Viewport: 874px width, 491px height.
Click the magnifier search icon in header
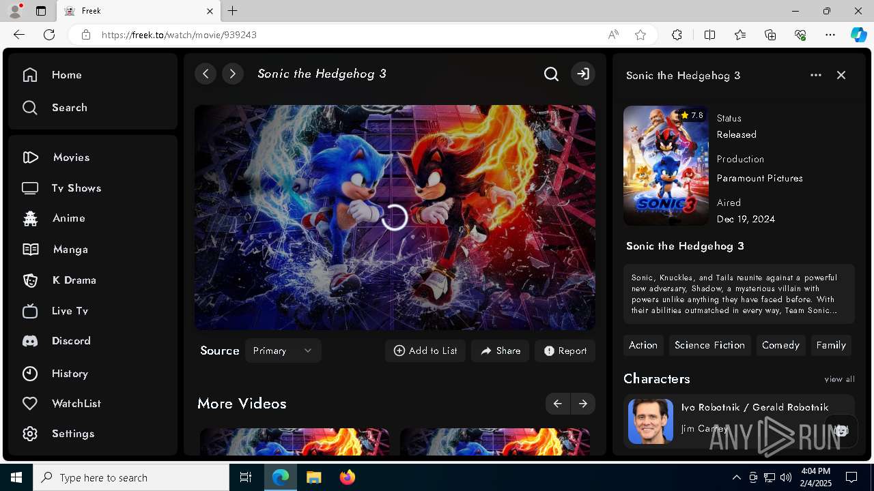click(x=551, y=74)
